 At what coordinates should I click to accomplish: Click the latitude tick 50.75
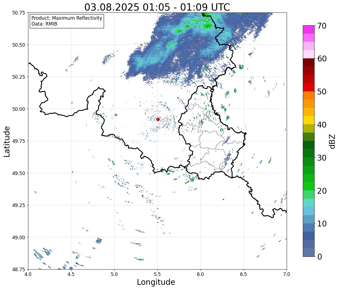(19, 13)
